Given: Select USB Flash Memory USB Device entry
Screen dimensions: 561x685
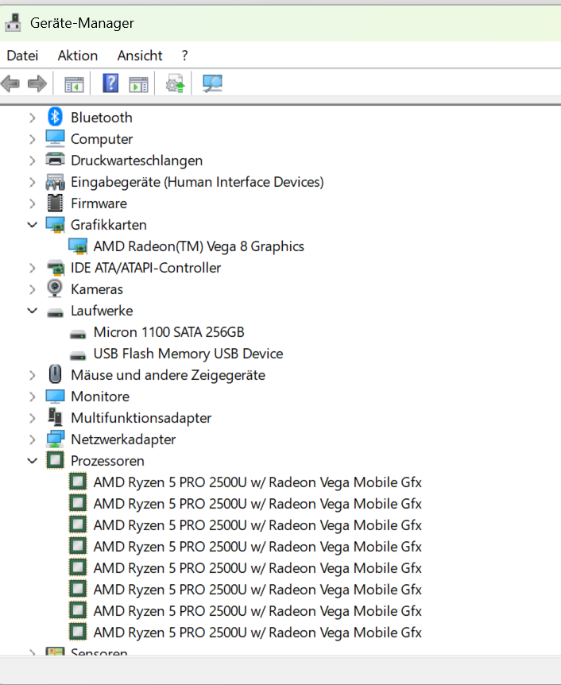Looking at the screenshot, I should click(188, 354).
